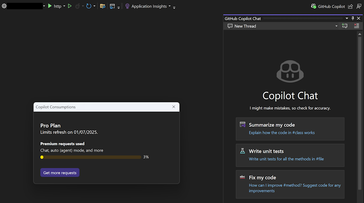The width and height of the screenshot is (364, 203).
Task: Click the settings gear icon in the toolbar
Action: coord(4,6)
